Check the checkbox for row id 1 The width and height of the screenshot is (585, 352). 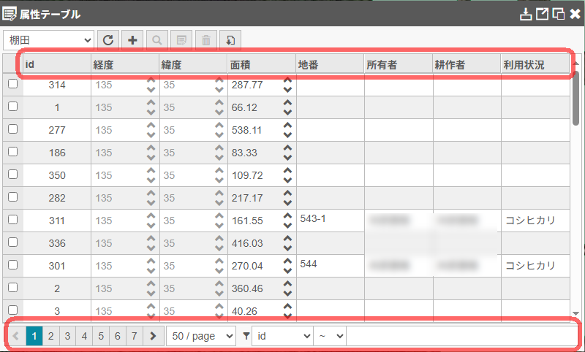tap(12, 106)
